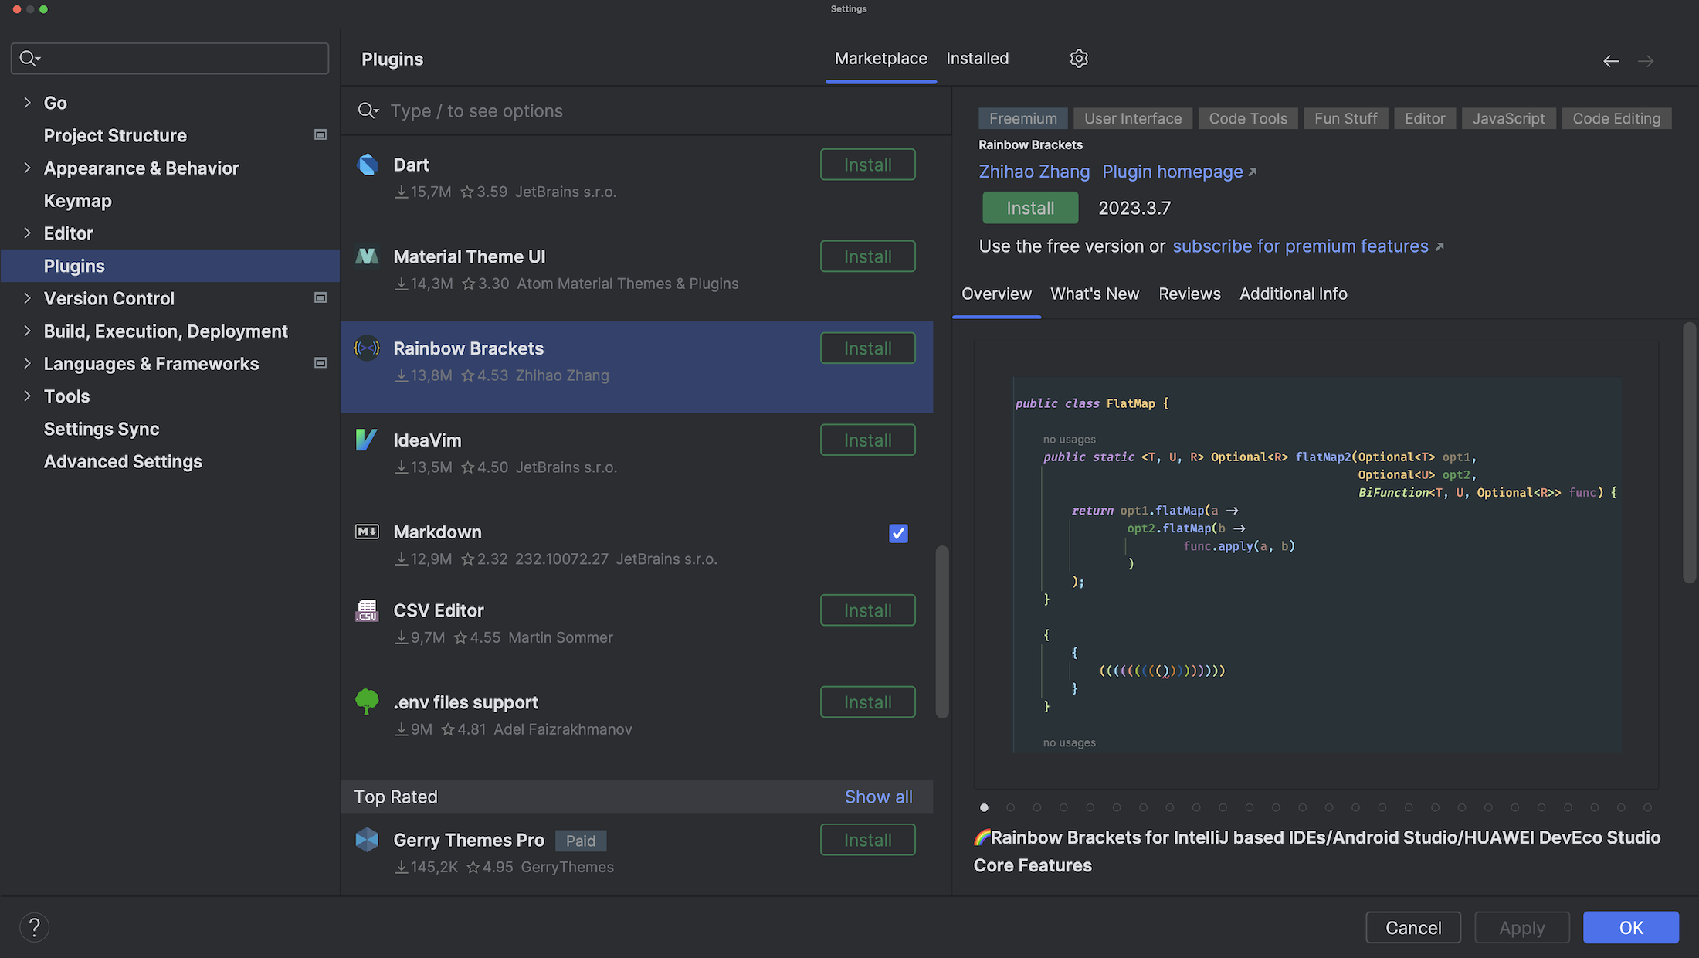Click the Gerry Themes Pro icon
Screen dimensions: 1699x958
pyautogui.click(x=366, y=839)
